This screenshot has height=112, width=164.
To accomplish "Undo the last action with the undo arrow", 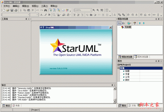I will (37, 10).
